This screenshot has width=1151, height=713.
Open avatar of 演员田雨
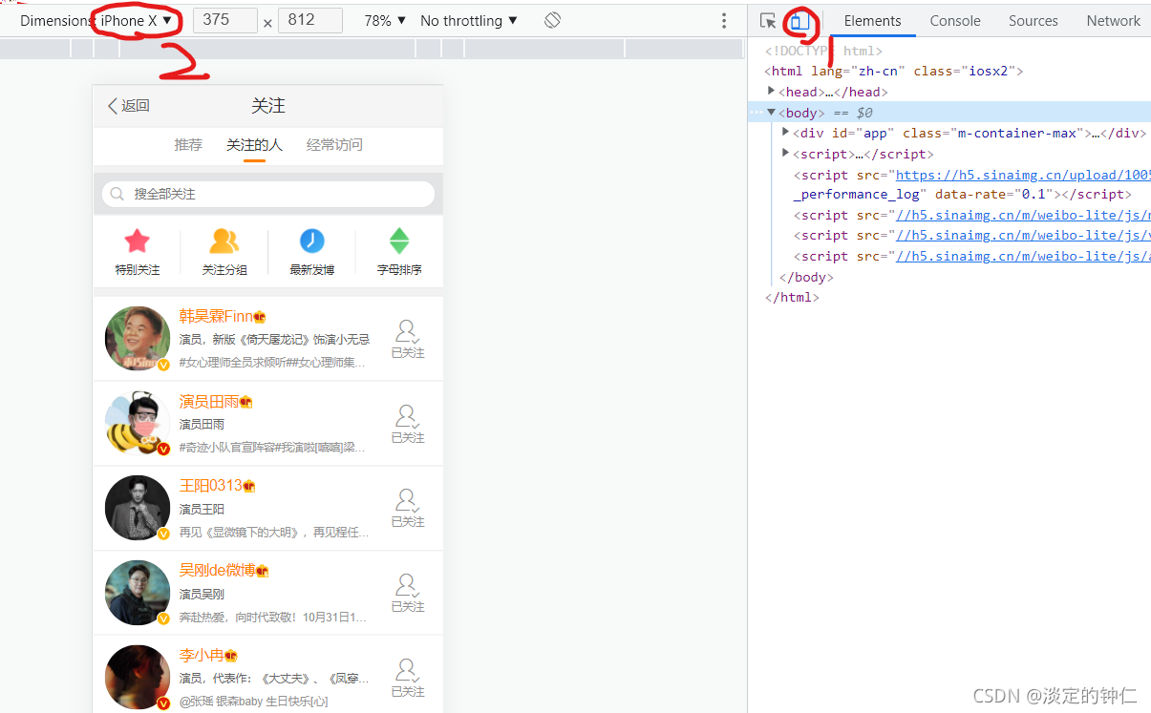point(138,423)
